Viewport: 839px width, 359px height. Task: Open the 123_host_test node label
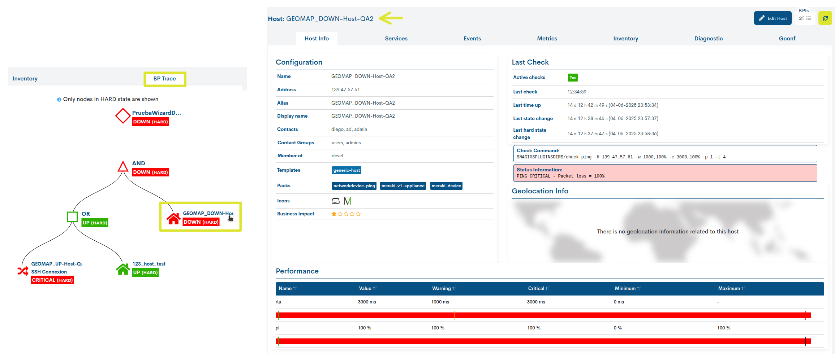(x=149, y=264)
